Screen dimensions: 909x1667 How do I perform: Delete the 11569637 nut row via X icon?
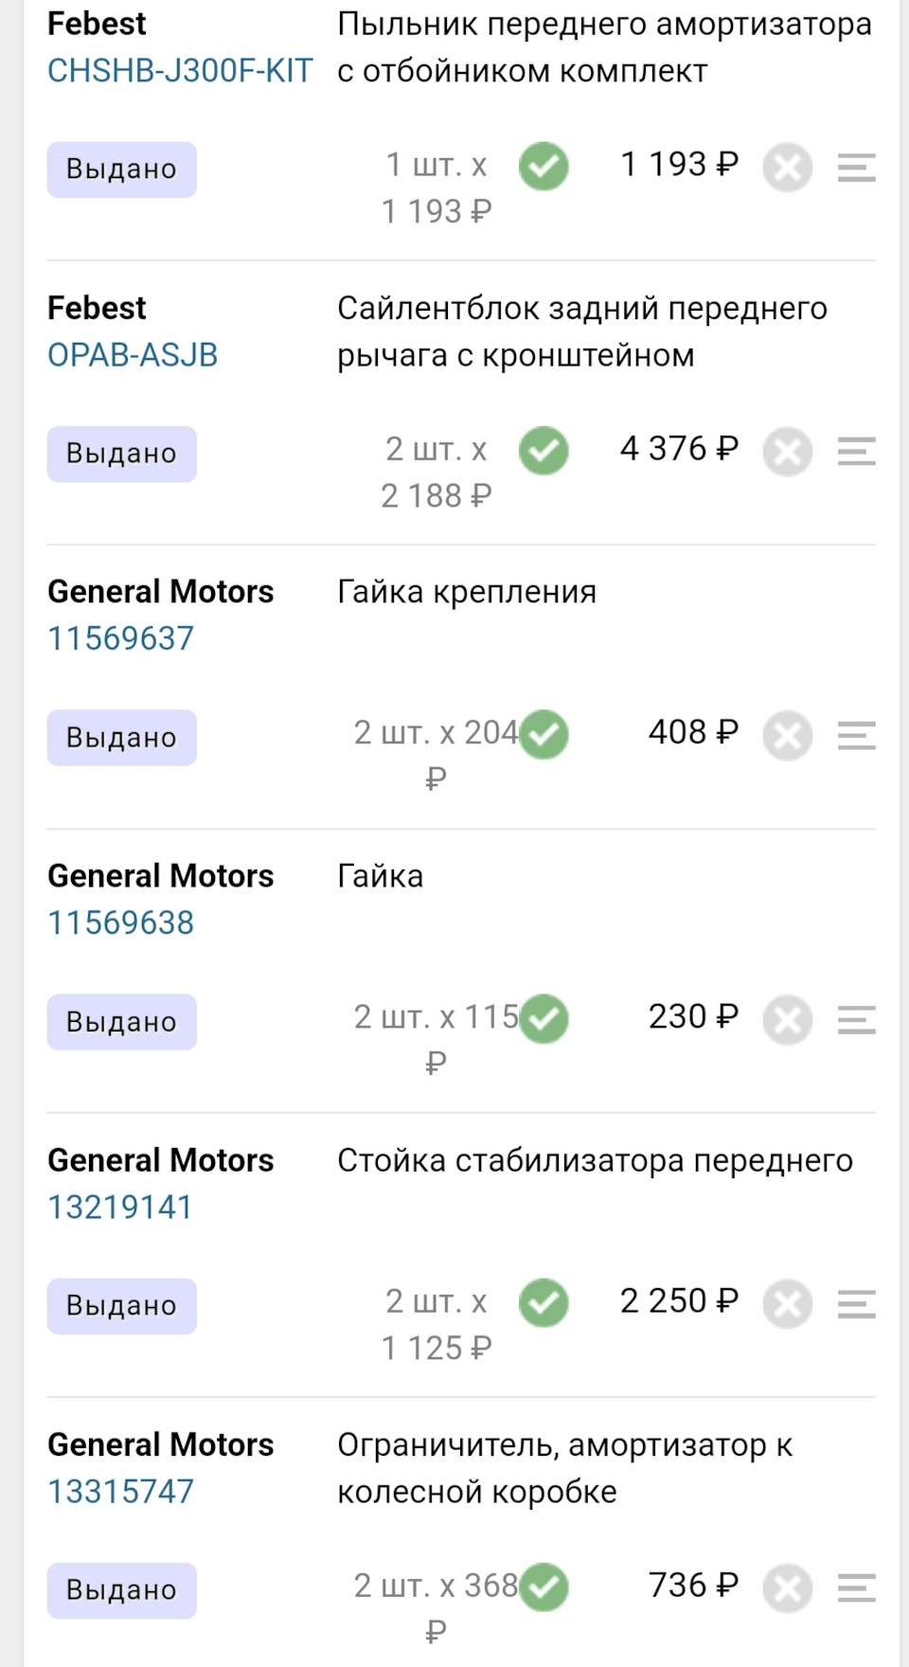click(788, 736)
